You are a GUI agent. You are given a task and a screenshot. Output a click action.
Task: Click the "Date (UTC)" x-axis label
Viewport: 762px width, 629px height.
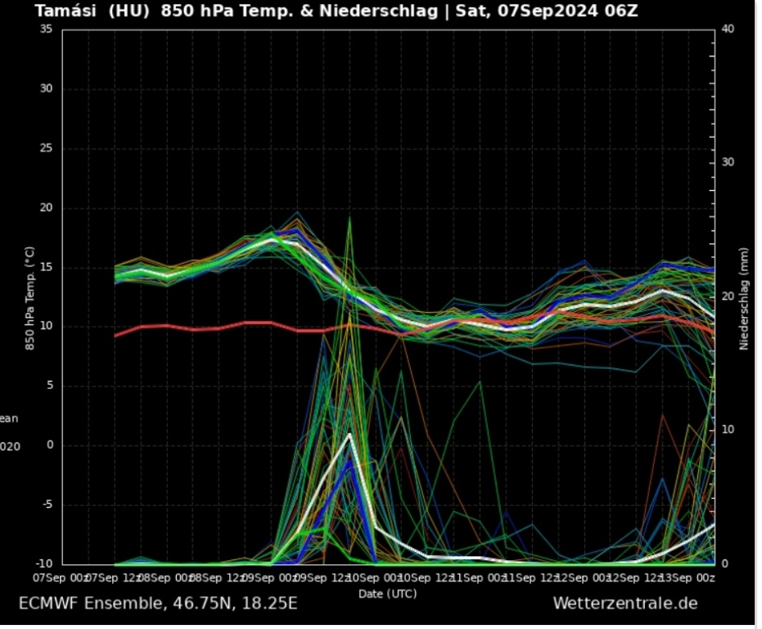(386, 592)
